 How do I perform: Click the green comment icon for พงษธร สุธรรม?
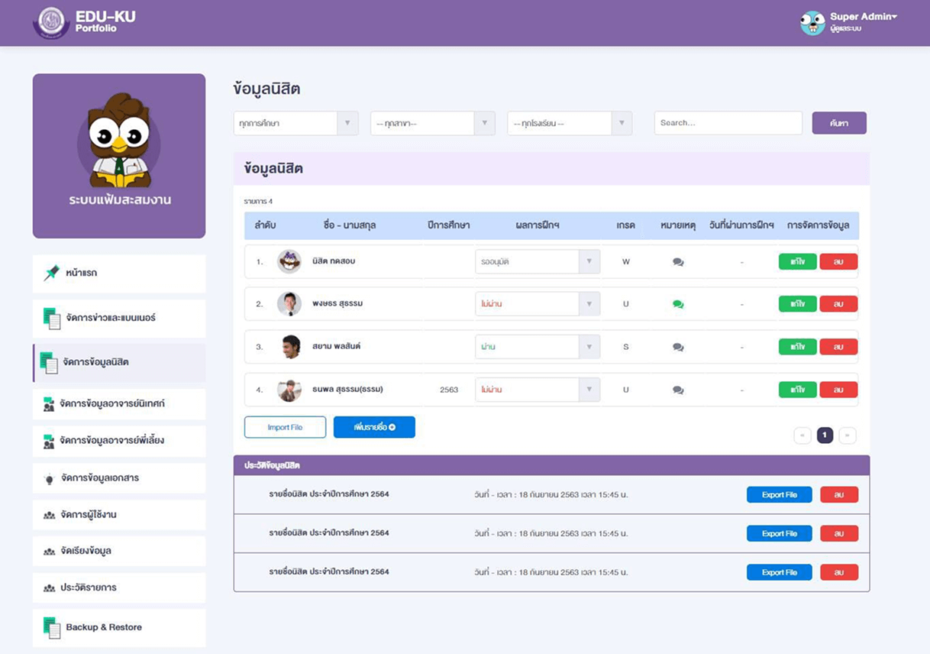pos(678,304)
